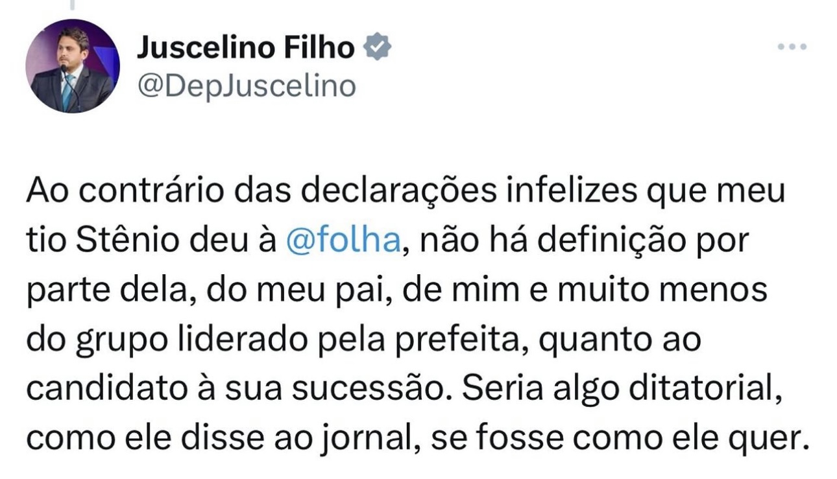Click the @DepJuscelino handle

(246, 86)
